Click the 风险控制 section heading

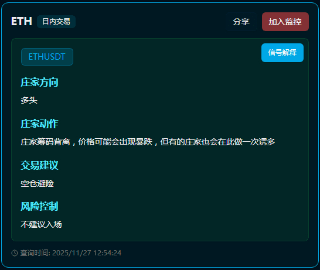coord(39,206)
